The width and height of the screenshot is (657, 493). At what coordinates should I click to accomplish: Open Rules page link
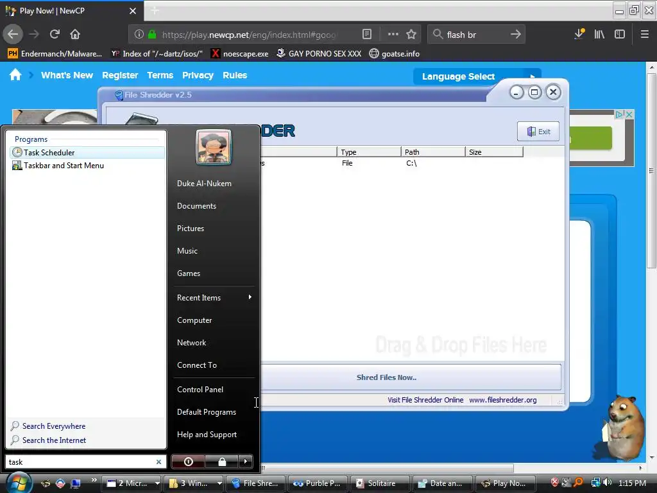click(235, 76)
